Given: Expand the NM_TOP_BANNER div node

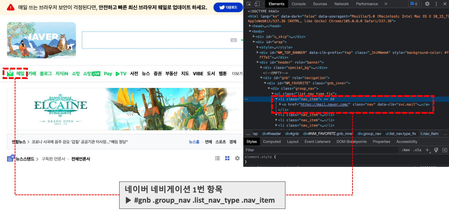Looking at the screenshot, I should pos(258,53).
